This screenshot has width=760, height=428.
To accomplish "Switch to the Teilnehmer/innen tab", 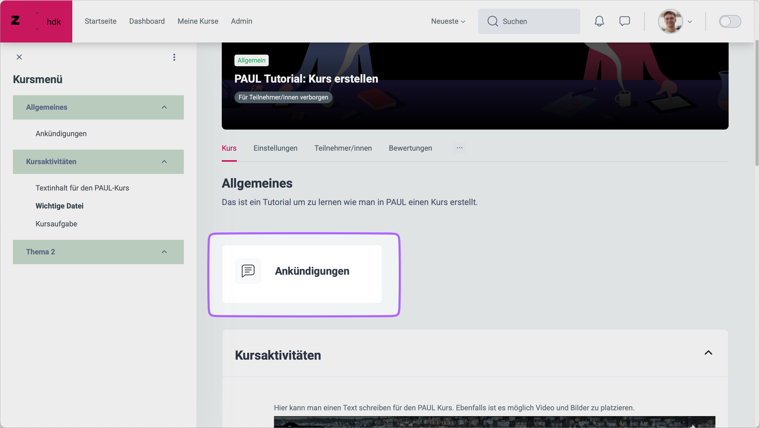I will [343, 148].
